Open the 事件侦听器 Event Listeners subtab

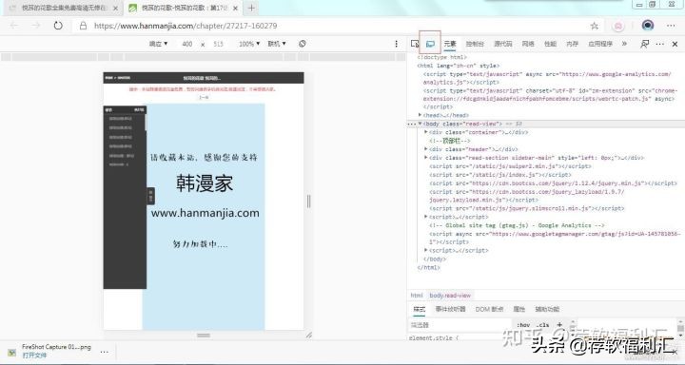coord(450,309)
